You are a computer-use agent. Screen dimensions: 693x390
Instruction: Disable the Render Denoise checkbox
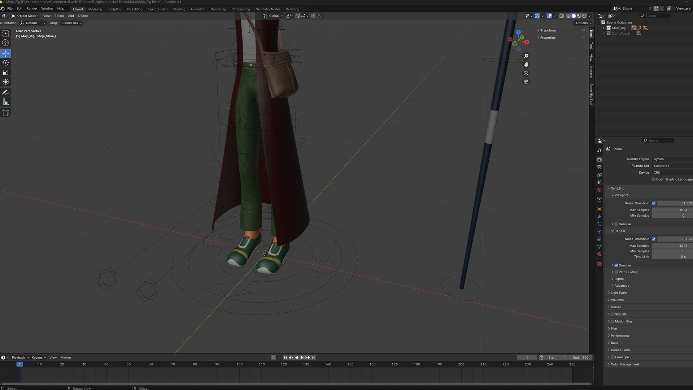click(616, 265)
